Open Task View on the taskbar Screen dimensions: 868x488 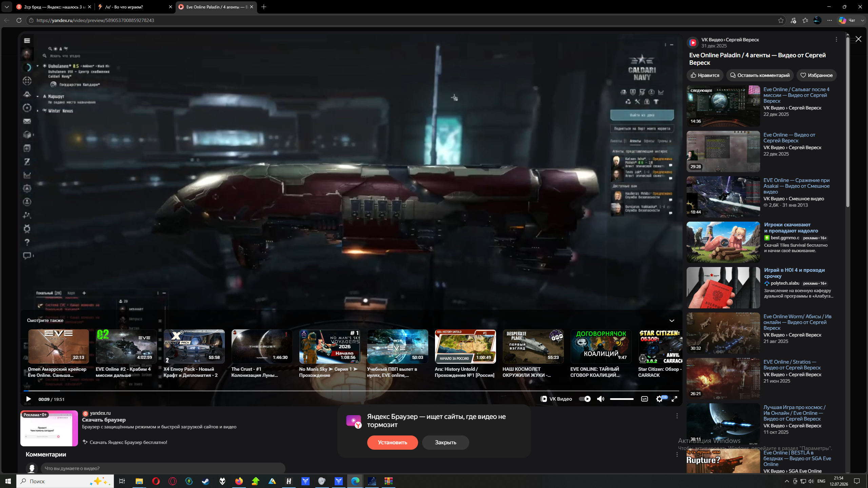(x=122, y=481)
